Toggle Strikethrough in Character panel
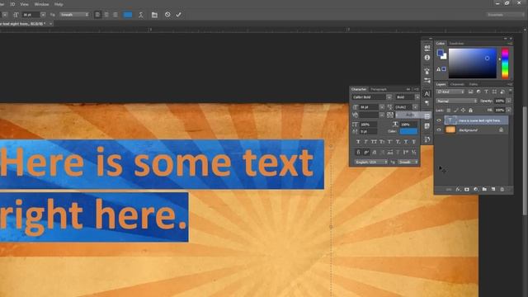The image size is (528, 297). (414, 142)
